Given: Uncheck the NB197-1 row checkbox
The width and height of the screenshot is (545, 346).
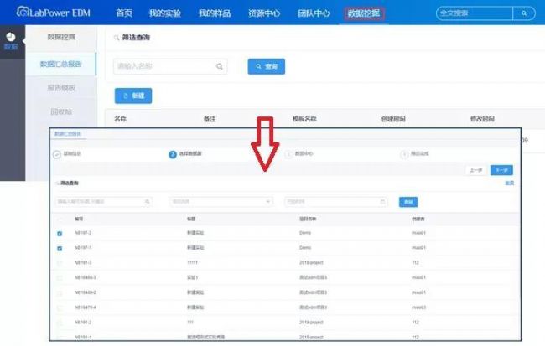Looking at the screenshot, I should coord(59,248).
